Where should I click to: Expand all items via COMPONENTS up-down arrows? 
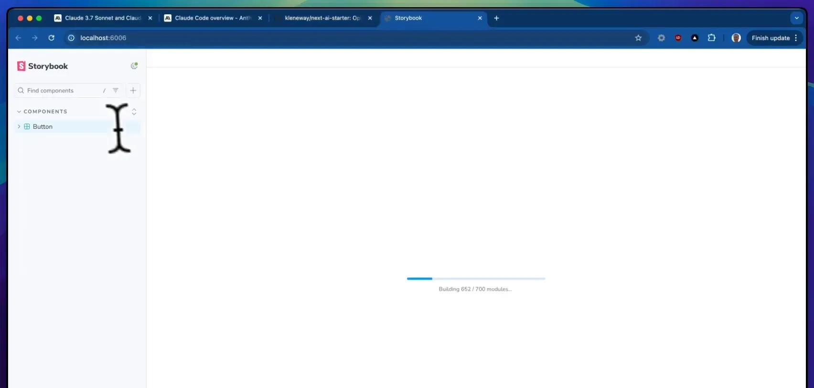point(134,112)
